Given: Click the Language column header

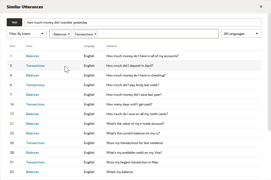Looking at the screenshot, I should coord(89,46).
